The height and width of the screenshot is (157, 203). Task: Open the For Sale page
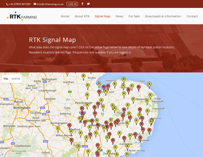click(x=134, y=16)
